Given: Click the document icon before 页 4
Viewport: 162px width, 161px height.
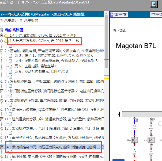Looking at the screenshot, I should click(10, 61).
